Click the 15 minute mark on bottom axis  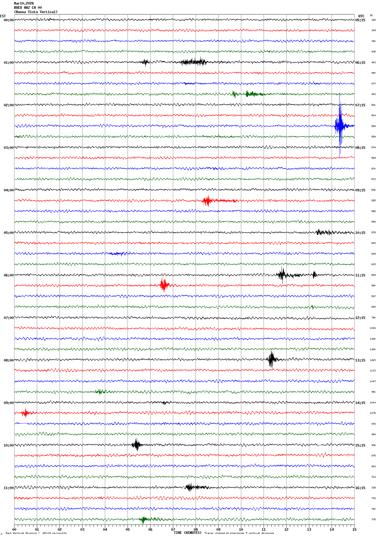354,529
